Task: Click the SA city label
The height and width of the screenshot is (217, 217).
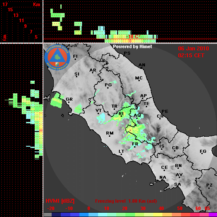Action: pyautogui.click(x=178, y=184)
